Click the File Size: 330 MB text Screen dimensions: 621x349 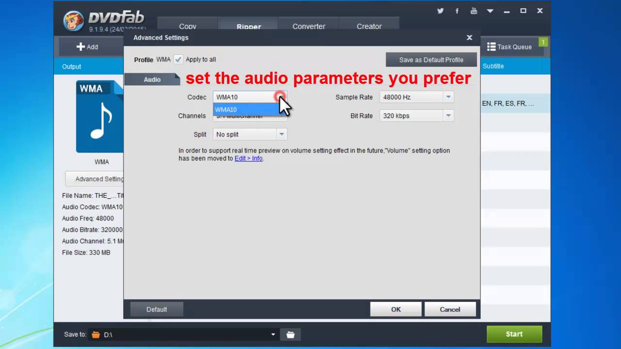(x=86, y=253)
